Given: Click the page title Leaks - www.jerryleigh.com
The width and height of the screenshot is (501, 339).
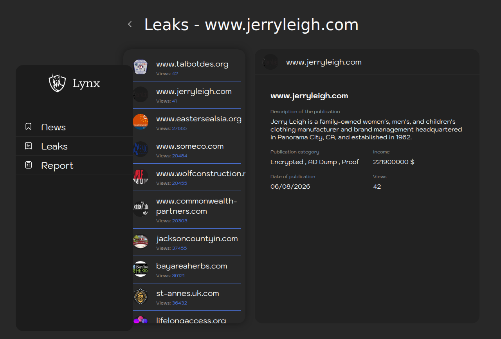Looking at the screenshot, I should coord(251,25).
